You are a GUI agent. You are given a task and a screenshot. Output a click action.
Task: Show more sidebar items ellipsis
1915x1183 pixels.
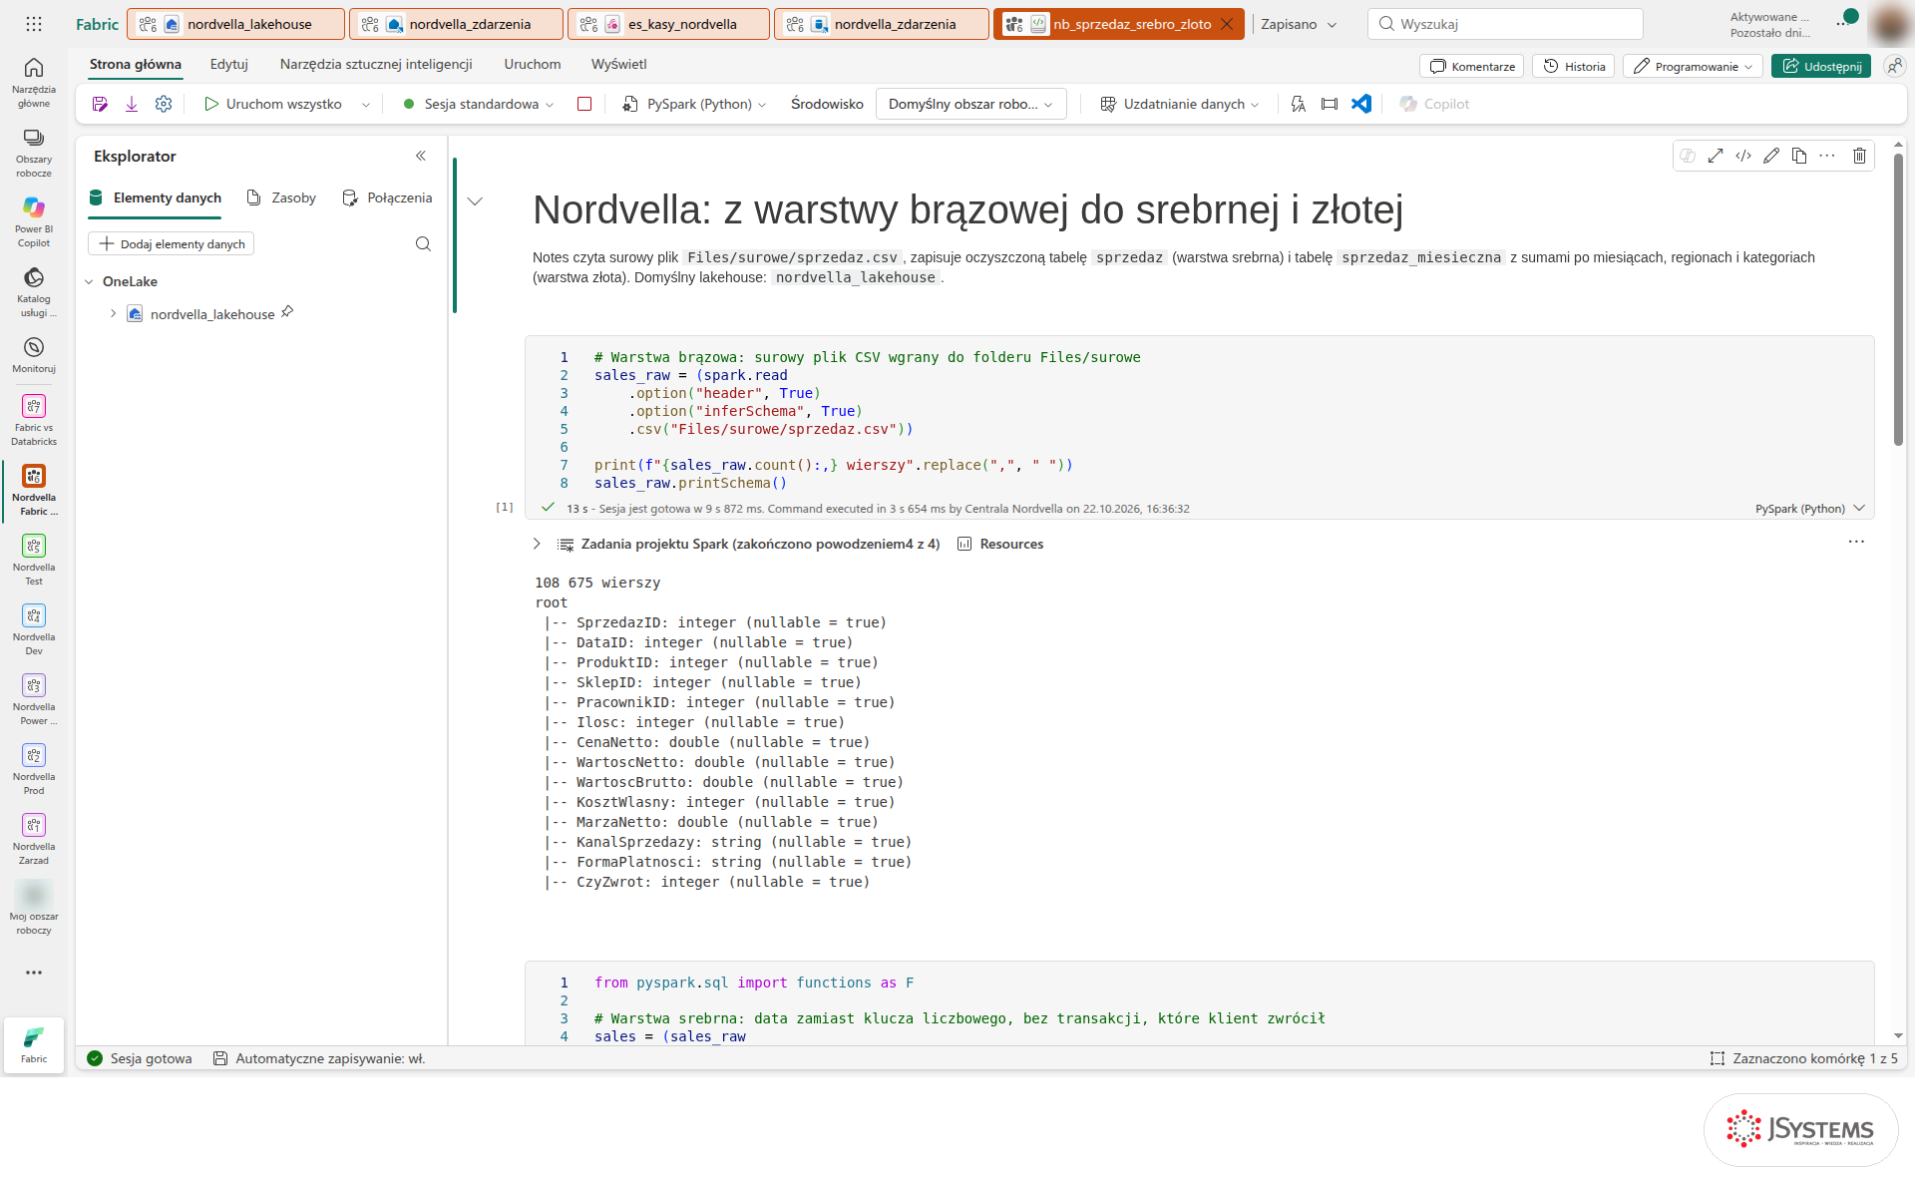tap(34, 973)
